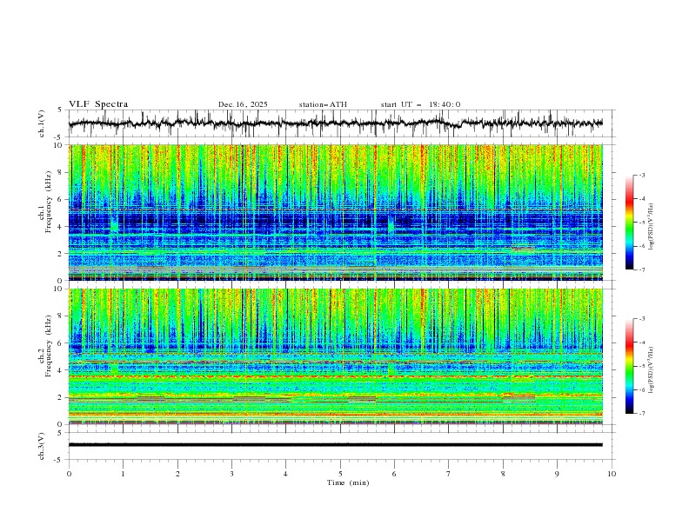Click the ch.3(V) axis tick "5"
The image size is (689, 532).
tap(60, 433)
